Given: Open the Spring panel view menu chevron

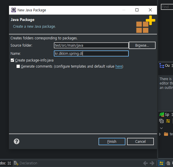Looking at the screenshot, I should click(161, 128).
